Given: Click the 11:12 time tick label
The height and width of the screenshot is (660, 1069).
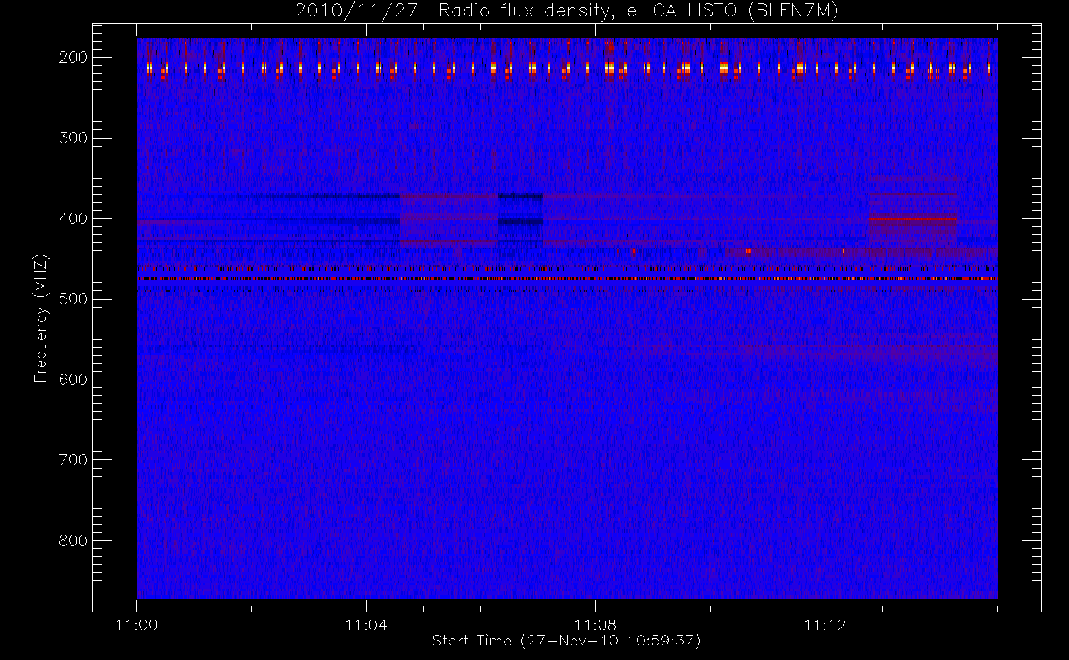Looking at the screenshot, I should click(x=825, y=625).
